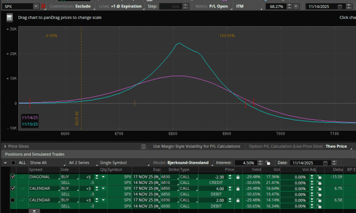Uncheck the DIAGONAL spread checkbox
Screen dimensions: 356x213
tap(13, 177)
